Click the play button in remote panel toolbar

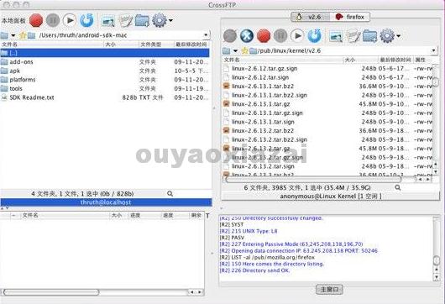click(297, 36)
